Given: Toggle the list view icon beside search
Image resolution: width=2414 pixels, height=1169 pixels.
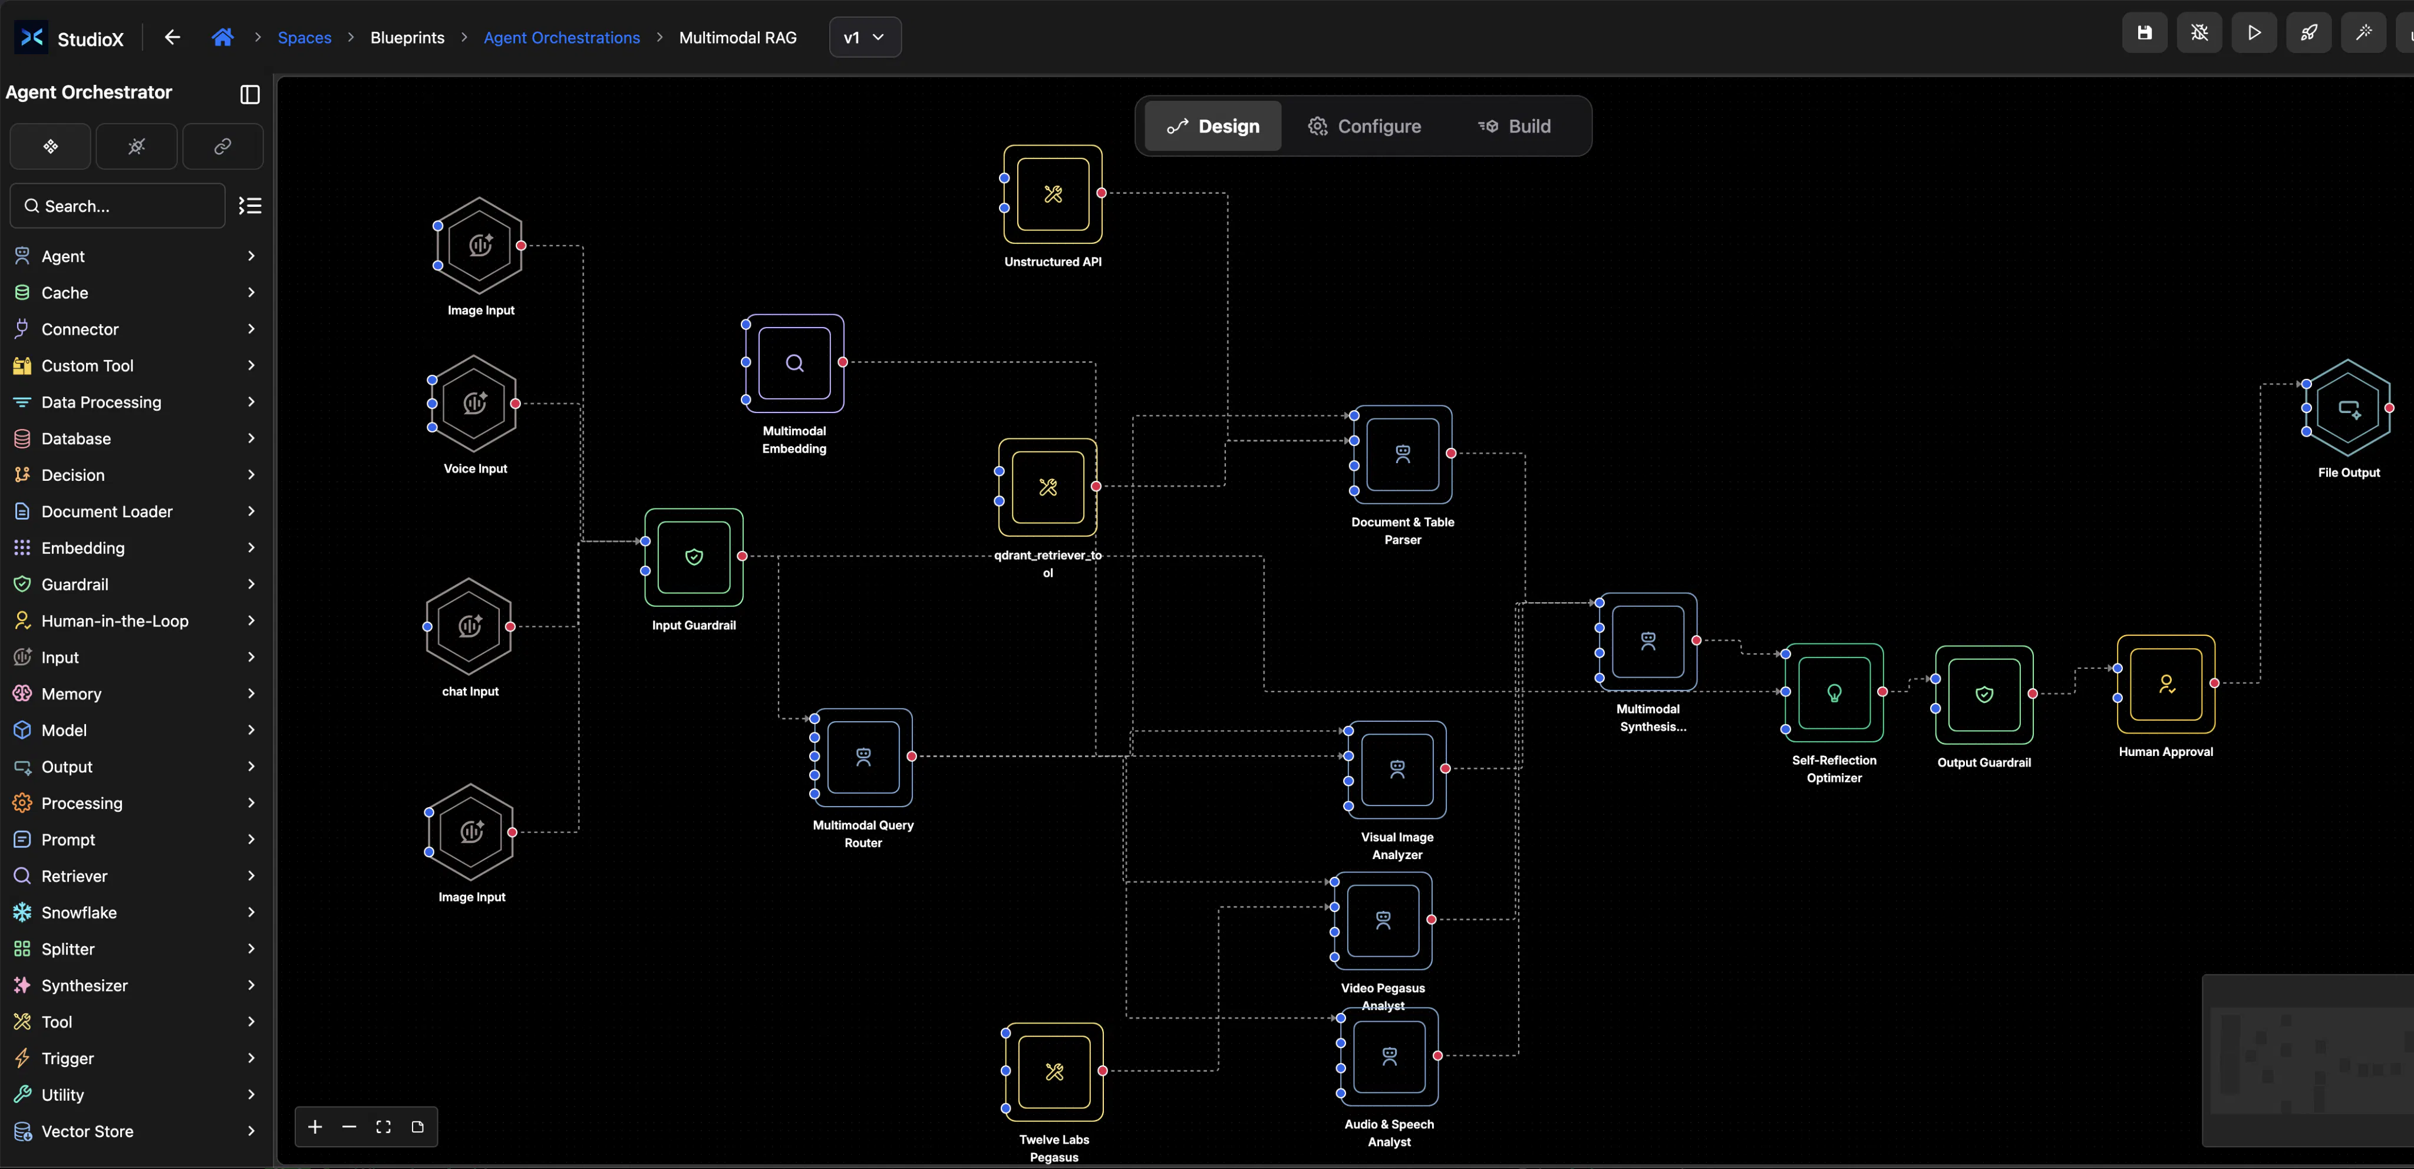Looking at the screenshot, I should (250, 206).
